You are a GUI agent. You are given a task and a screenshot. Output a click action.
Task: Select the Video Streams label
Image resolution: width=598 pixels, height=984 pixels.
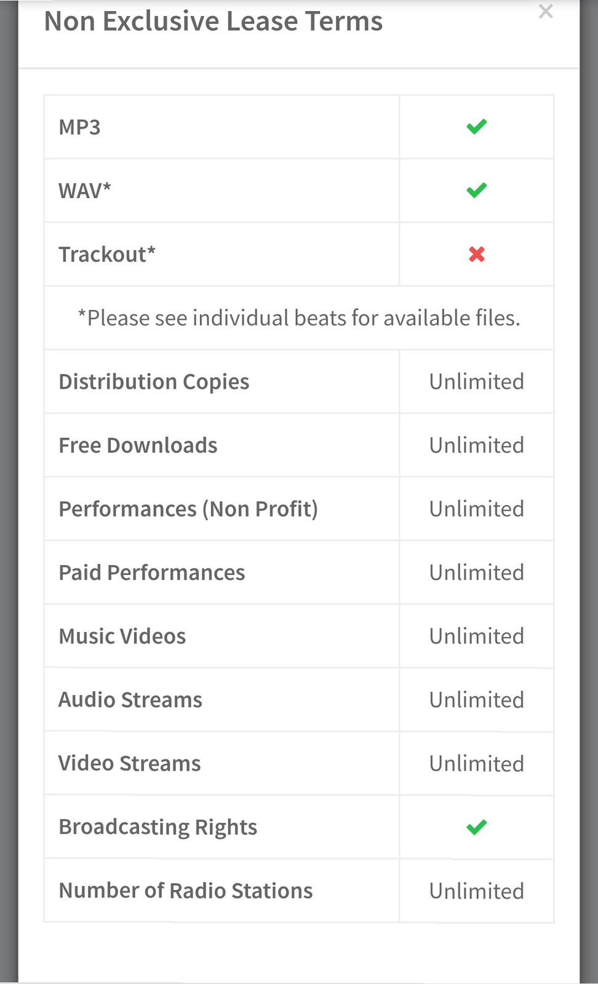click(x=129, y=764)
